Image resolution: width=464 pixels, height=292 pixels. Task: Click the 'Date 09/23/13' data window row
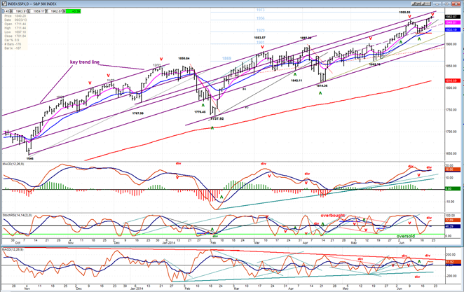pos(15,20)
